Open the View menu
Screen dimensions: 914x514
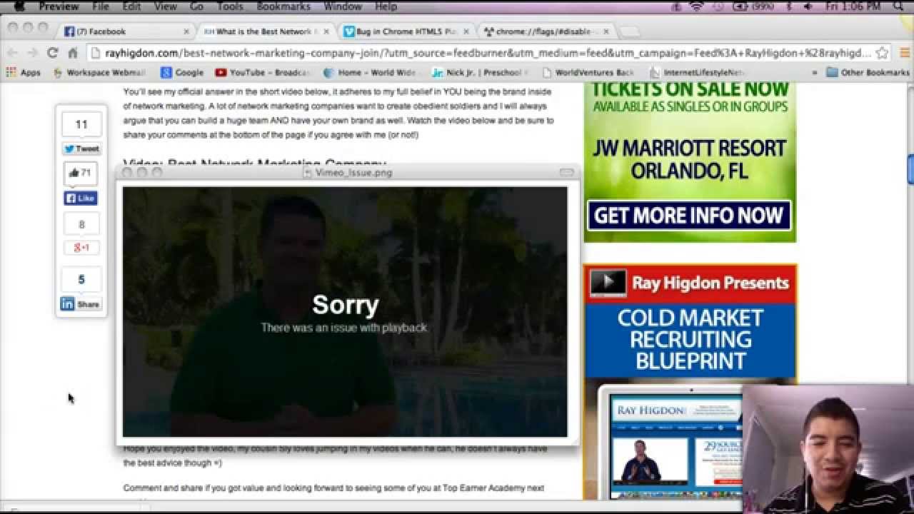165,6
